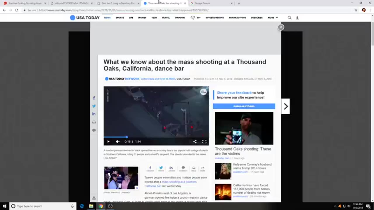
Task: Click LinkedIn icon below video
Action: (171, 169)
